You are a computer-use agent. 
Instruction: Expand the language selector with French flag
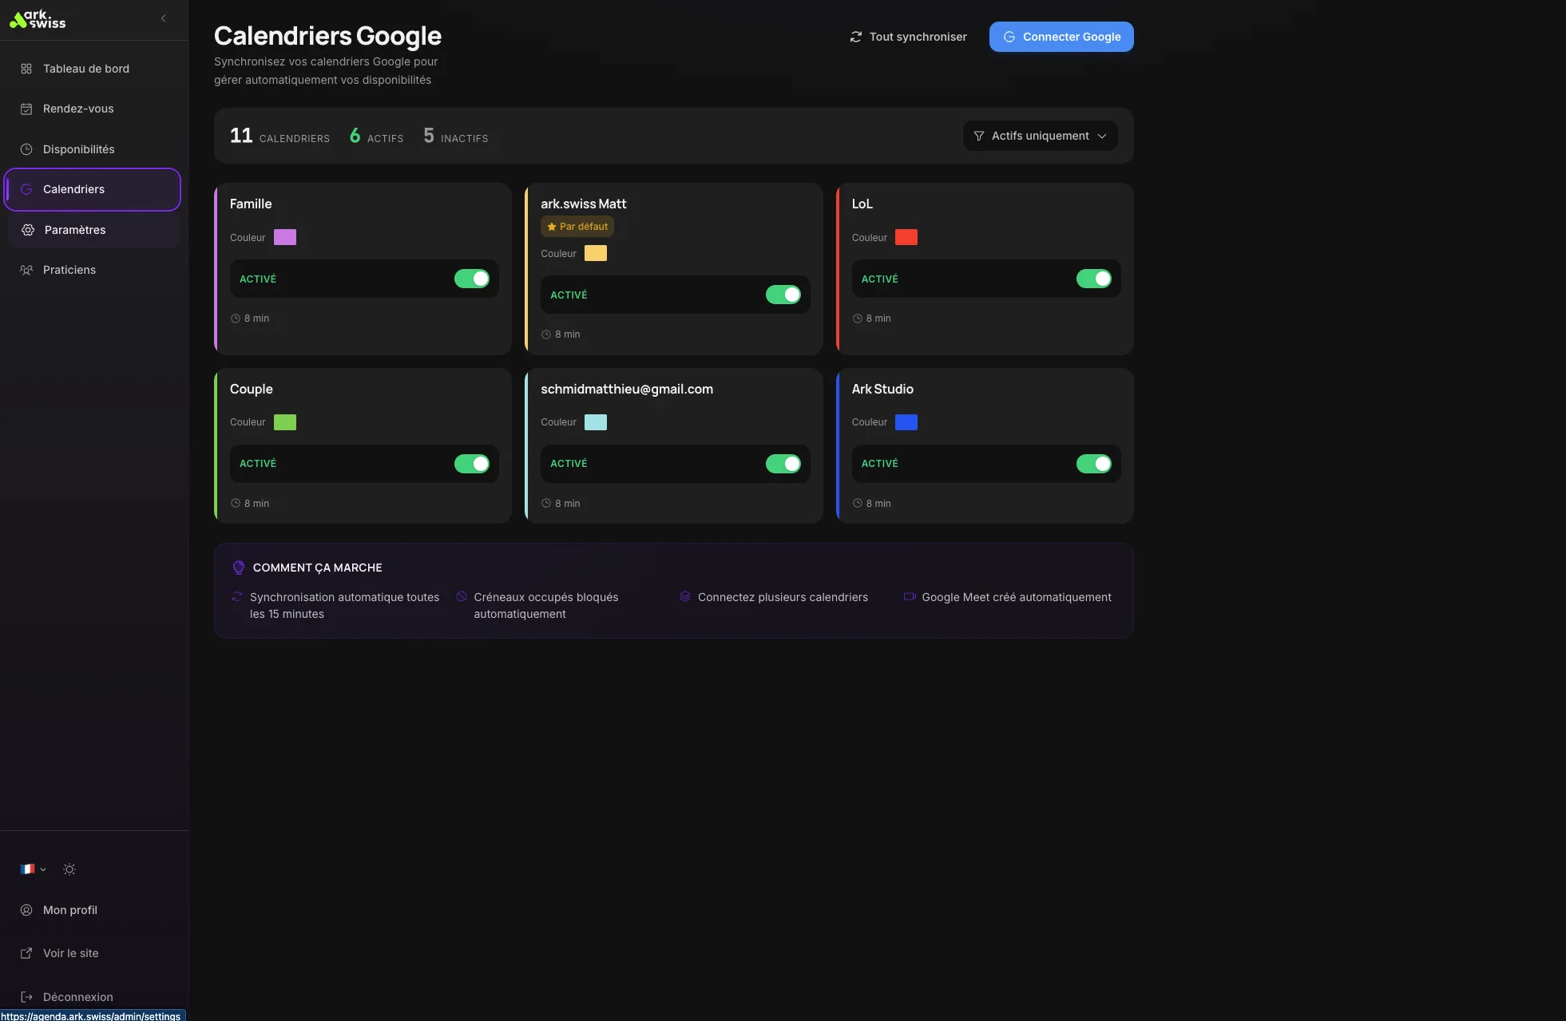[x=32, y=869]
